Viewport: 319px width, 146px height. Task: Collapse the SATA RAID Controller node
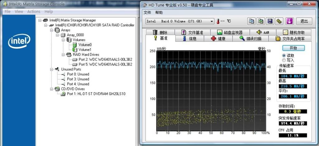(x=46, y=25)
